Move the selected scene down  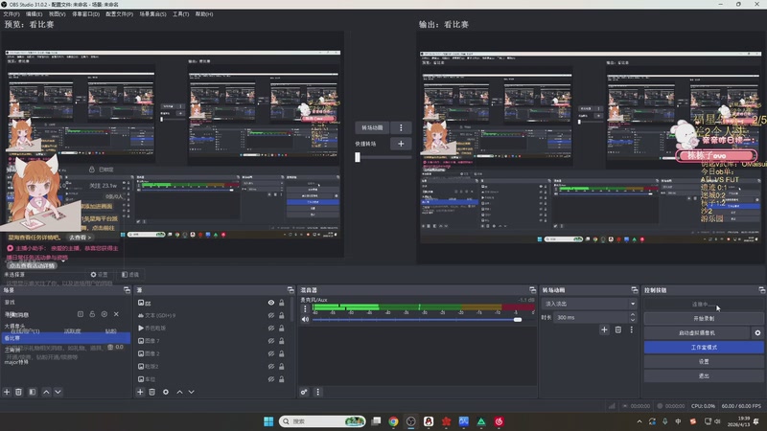[x=58, y=392]
